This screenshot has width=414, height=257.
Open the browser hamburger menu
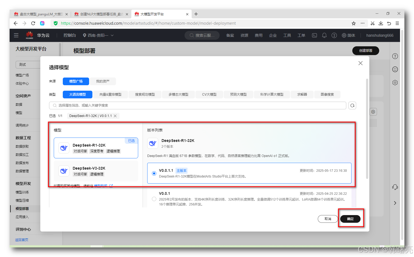point(397,23)
